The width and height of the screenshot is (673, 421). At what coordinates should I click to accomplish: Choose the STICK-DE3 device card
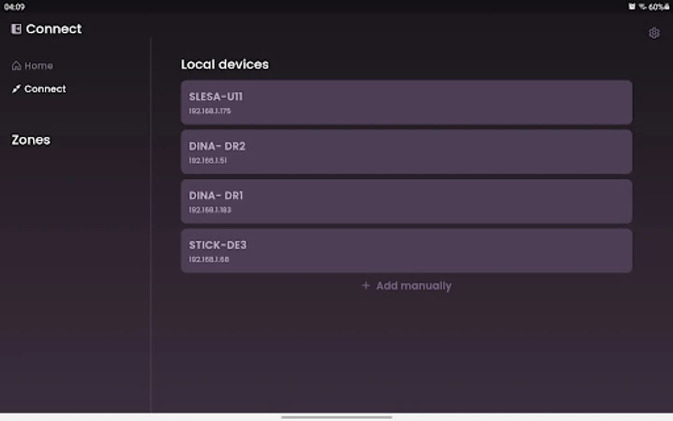pos(406,251)
